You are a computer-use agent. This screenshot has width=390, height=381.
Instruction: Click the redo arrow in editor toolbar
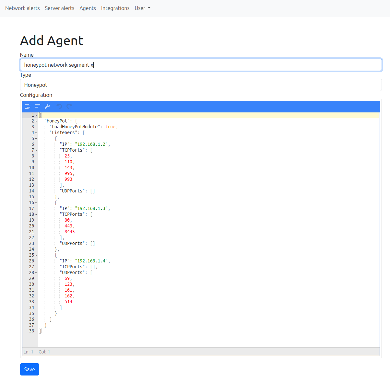coord(69,106)
